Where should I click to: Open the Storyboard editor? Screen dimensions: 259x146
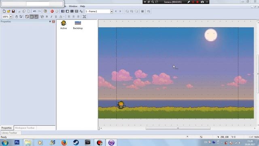[x=63, y=11]
